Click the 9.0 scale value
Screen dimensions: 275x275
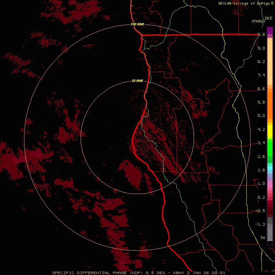click(261, 48)
